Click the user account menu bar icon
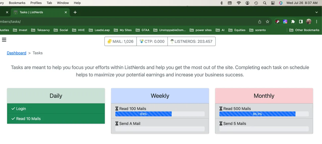The image size is (322, 144). 248,3
